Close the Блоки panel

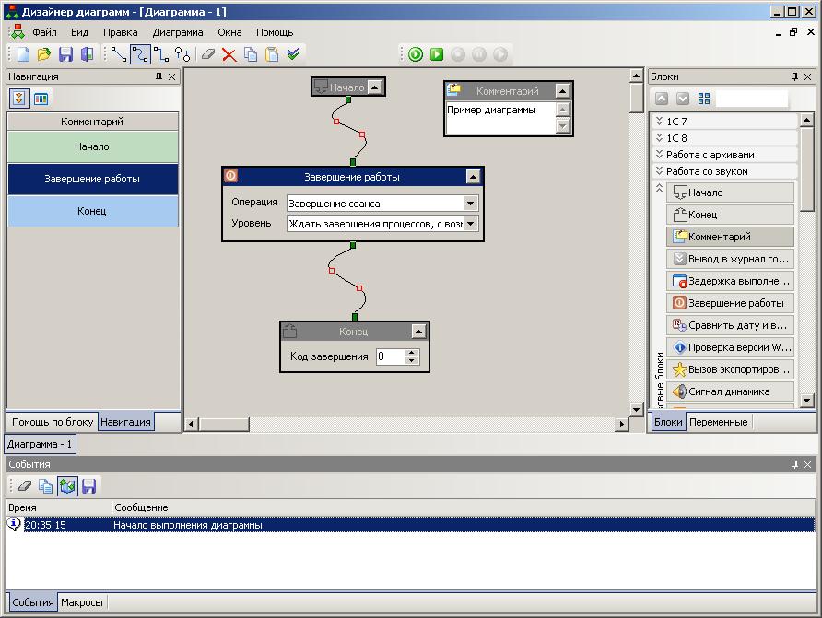coord(808,76)
